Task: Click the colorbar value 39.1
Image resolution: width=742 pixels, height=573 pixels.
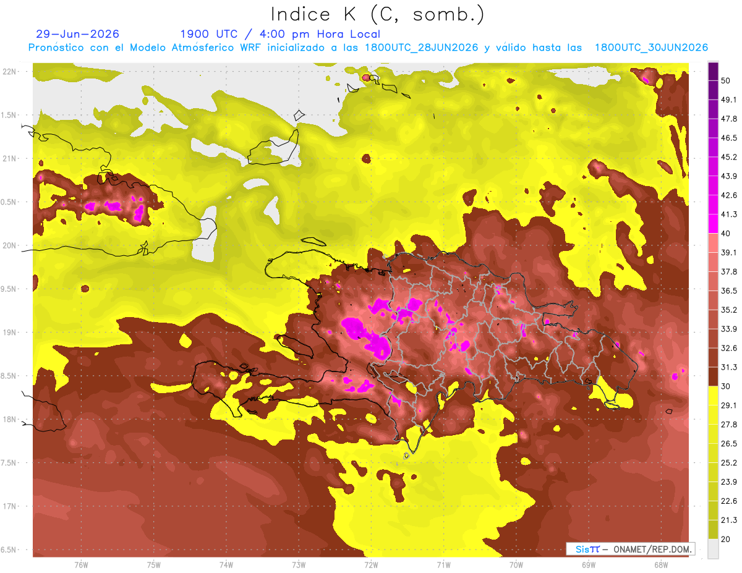Action: (x=729, y=252)
